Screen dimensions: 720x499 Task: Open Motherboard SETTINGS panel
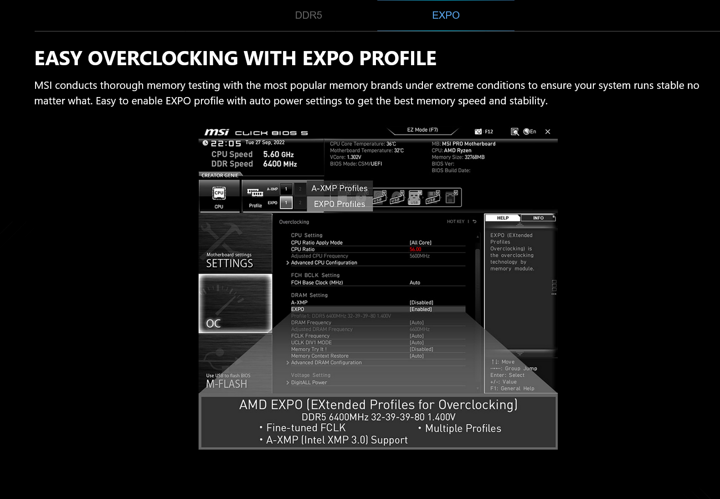tap(235, 244)
